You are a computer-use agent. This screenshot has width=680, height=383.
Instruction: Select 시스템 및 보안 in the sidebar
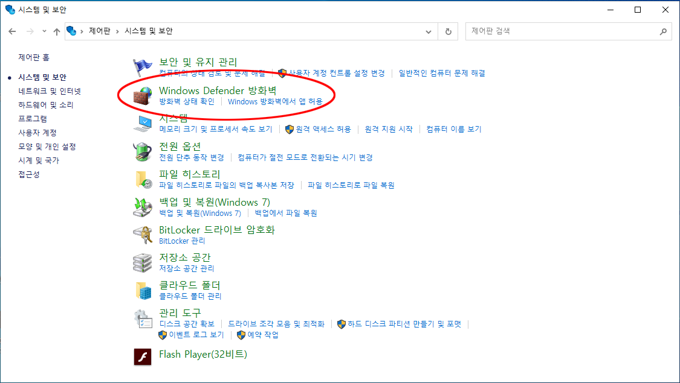click(42, 77)
